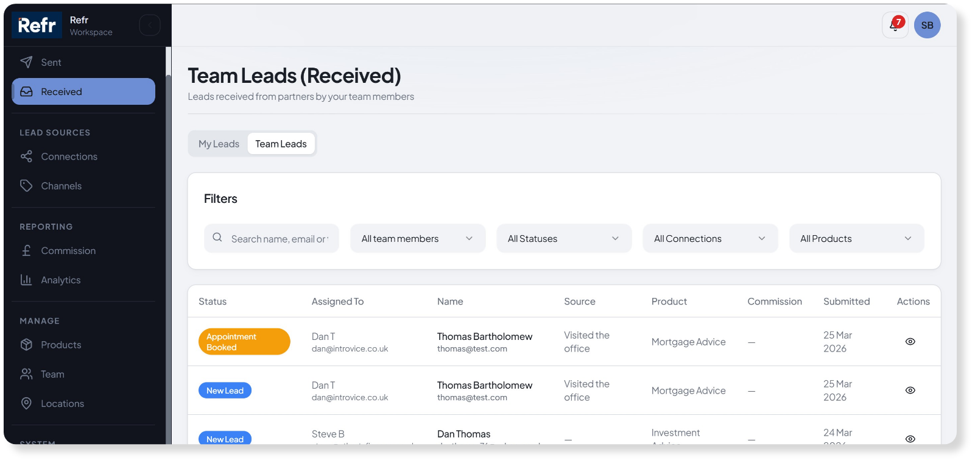
Task: Click the lead search input field
Action: point(279,239)
